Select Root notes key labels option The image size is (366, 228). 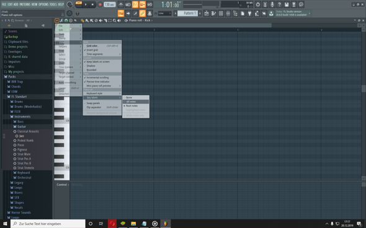tap(136, 105)
